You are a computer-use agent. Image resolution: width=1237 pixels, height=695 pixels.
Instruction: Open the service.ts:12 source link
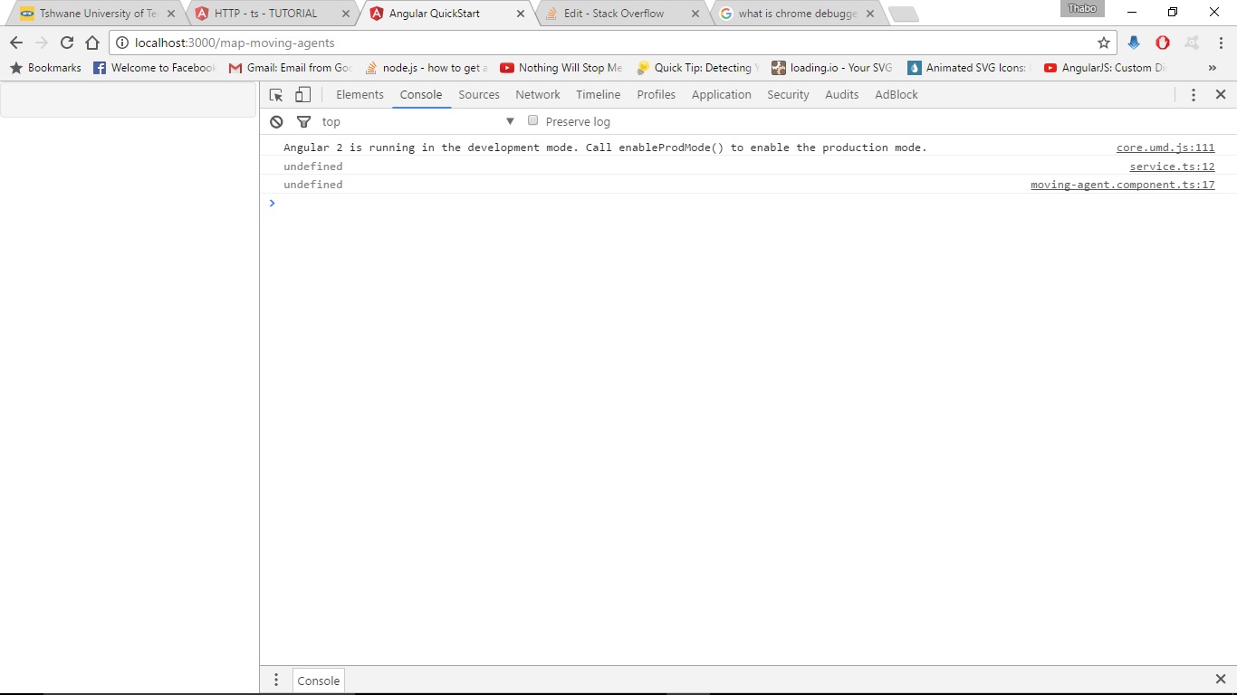point(1172,167)
